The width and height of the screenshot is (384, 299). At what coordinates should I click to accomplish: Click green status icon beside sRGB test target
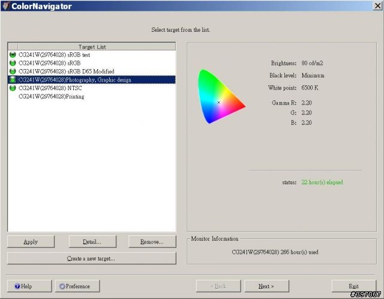pos(13,55)
